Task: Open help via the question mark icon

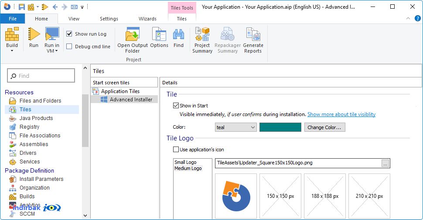Action: click(417, 18)
